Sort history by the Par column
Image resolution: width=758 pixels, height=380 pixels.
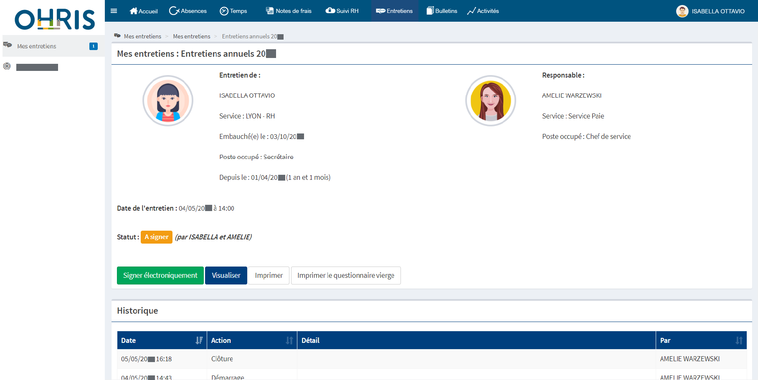click(738, 340)
